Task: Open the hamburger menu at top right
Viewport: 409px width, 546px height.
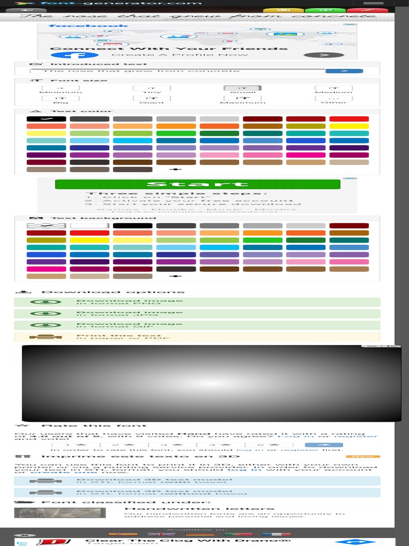Action: (373, 3)
